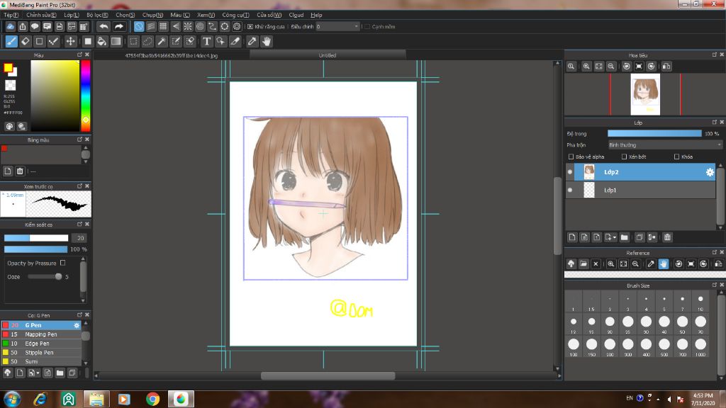This screenshot has width=726, height=408.
Task: Select the Edge Pen brush
Action: tap(41, 344)
